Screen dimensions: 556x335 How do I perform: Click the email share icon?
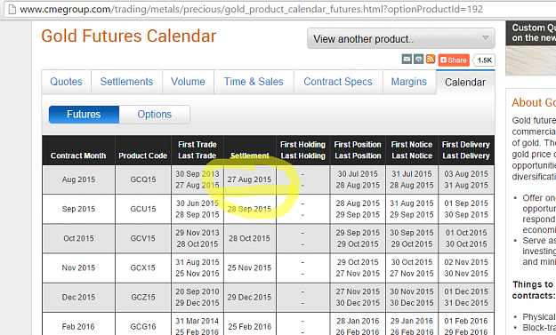(407, 60)
